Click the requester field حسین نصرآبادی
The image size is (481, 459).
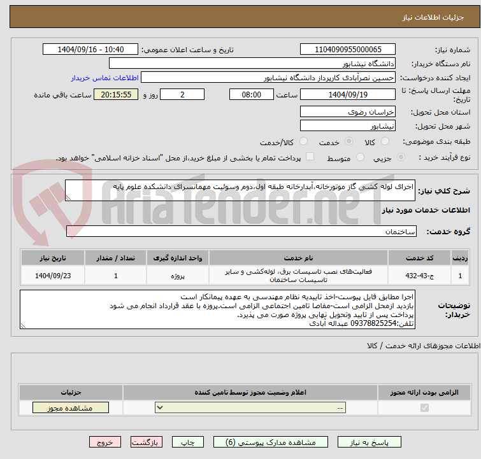click(x=268, y=78)
